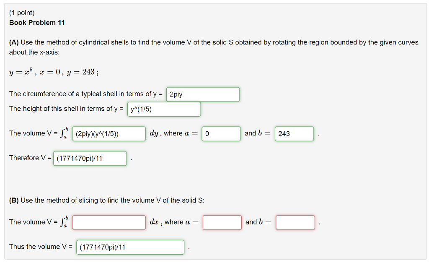Select the final volume box after Thus the volume
The height and width of the screenshot is (263, 429).
[130, 247]
